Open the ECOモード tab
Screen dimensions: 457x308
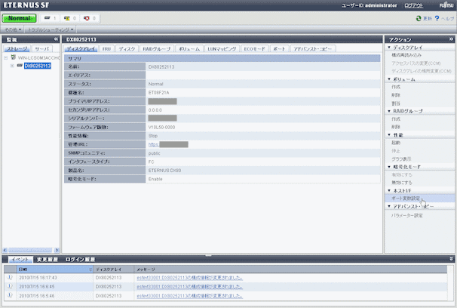click(x=254, y=49)
